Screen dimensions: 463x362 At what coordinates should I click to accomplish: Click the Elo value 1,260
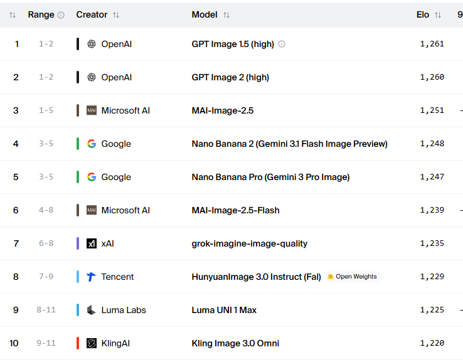[x=432, y=77]
